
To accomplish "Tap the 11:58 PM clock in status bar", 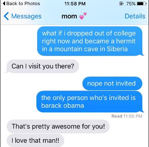I will [x=75, y=3].
